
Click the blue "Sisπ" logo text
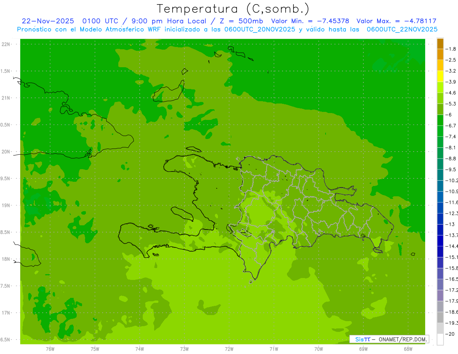pyautogui.click(x=363, y=339)
